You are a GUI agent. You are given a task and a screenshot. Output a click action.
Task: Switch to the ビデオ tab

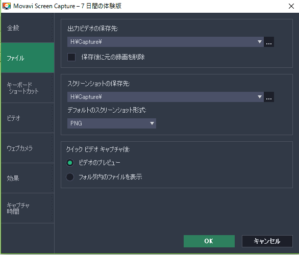click(28, 118)
